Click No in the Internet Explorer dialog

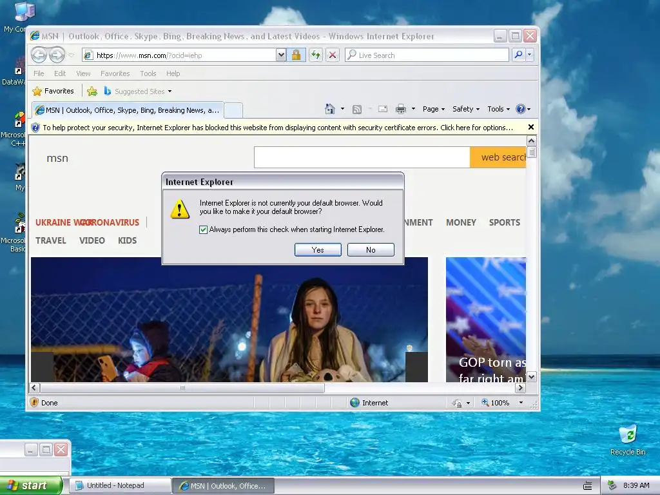coord(371,249)
